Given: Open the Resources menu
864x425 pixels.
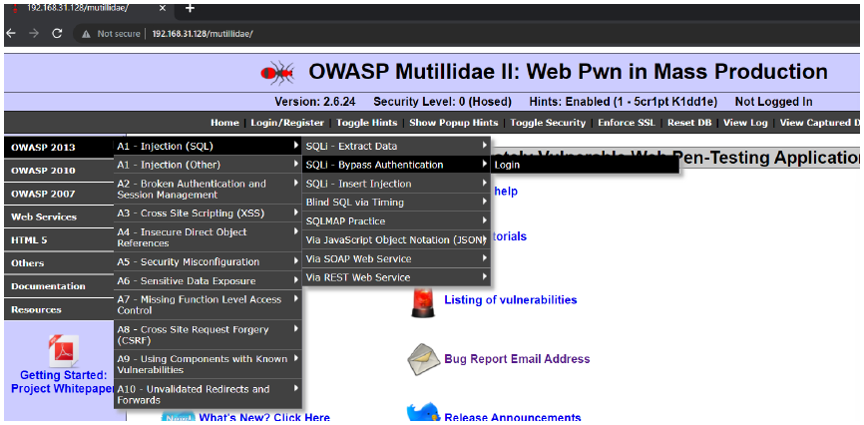Looking at the screenshot, I should (59, 309).
